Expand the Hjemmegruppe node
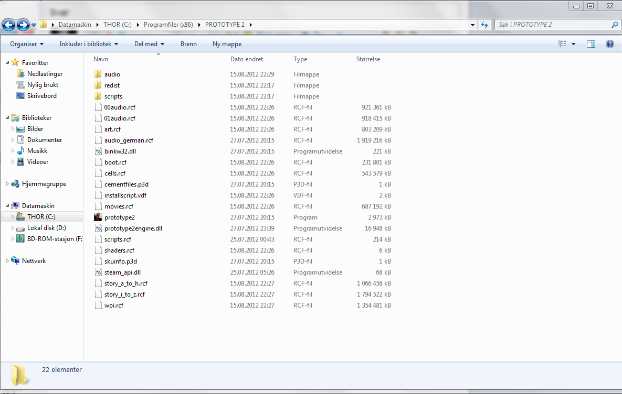The image size is (622, 394). (x=7, y=184)
